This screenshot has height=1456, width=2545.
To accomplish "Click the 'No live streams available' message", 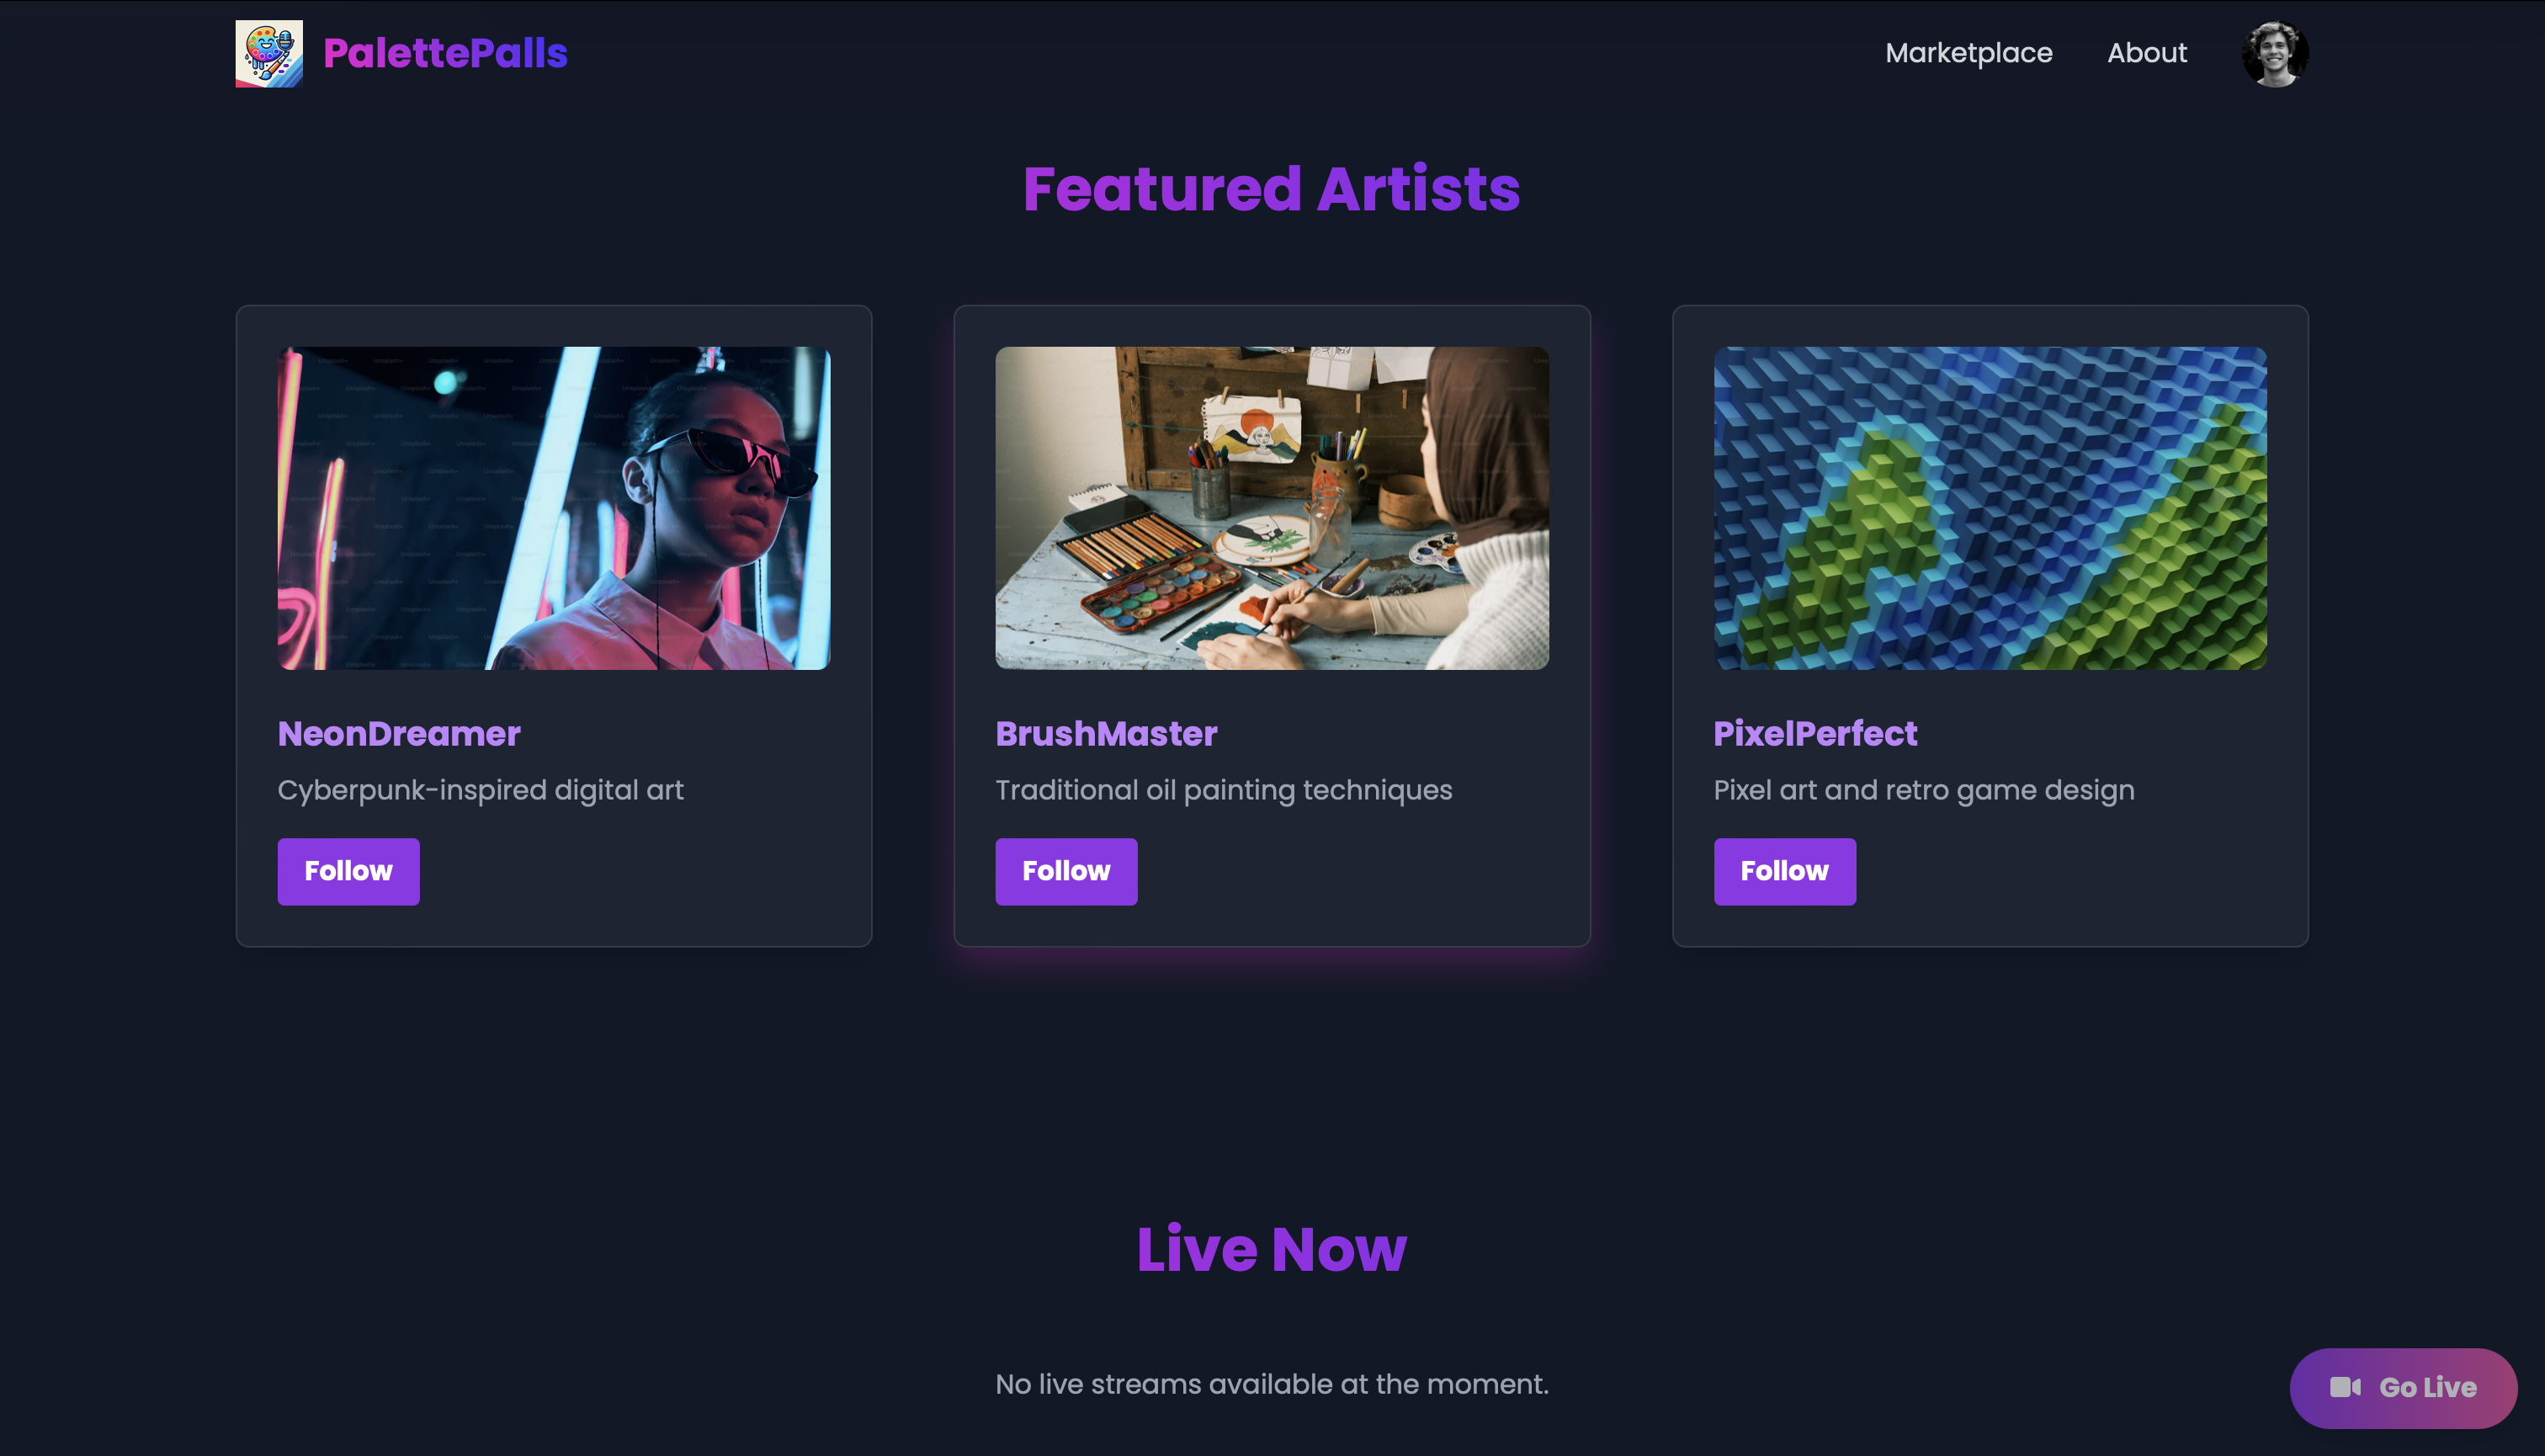I will [x=1272, y=1384].
